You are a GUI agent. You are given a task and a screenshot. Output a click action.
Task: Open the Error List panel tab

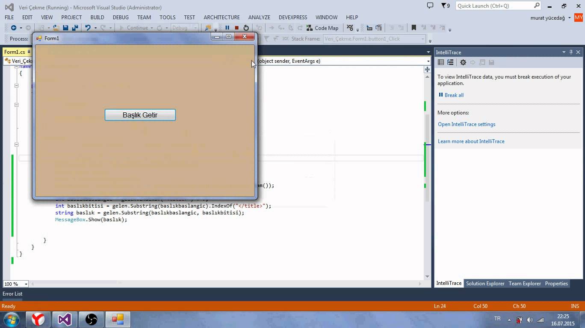pos(12,294)
